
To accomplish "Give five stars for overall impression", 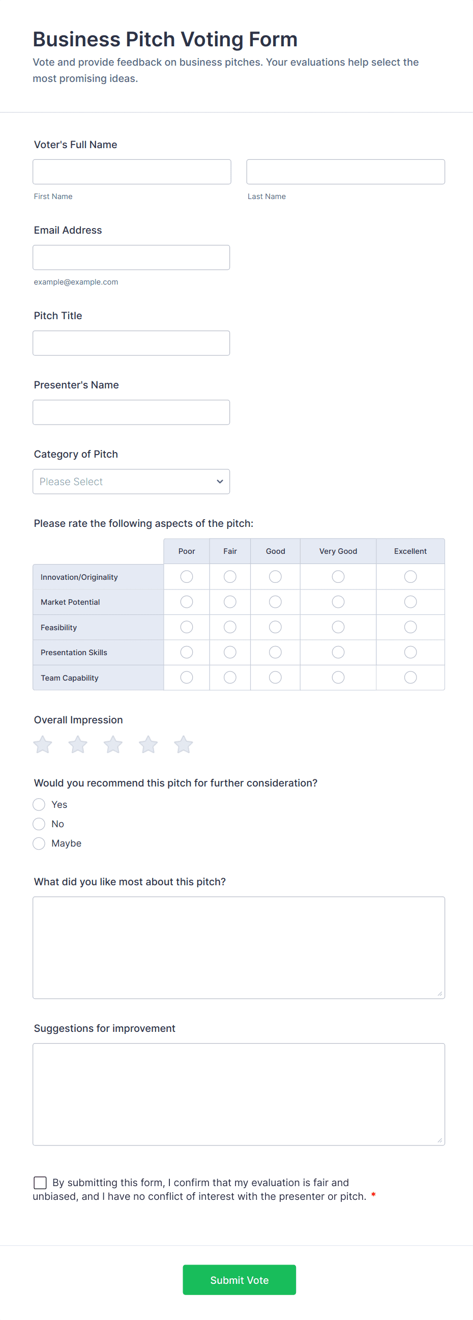I will tap(183, 745).
